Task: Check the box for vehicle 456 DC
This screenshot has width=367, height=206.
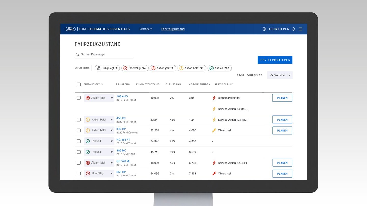Action: click(x=79, y=120)
